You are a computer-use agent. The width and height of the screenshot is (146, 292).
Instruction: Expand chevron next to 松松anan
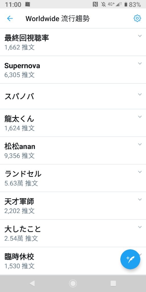click(140, 144)
